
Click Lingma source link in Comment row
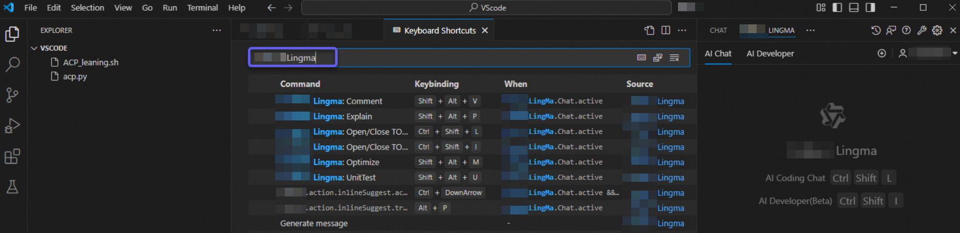pyautogui.click(x=670, y=101)
